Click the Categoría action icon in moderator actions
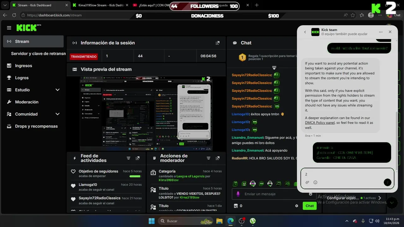The width and height of the screenshot is (404, 227). [x=153, y=172]
